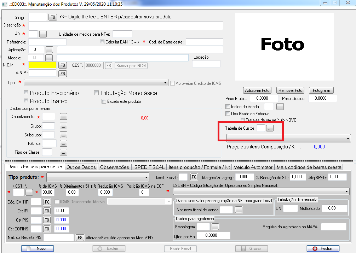Click the yellow N.C.M. input field

(x=42, y=65)
